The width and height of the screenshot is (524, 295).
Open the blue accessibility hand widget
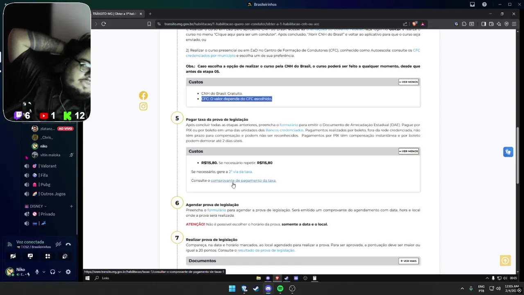click(508, 152)
